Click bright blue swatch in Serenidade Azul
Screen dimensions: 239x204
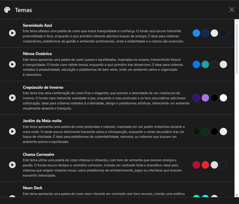click(196, 33)
